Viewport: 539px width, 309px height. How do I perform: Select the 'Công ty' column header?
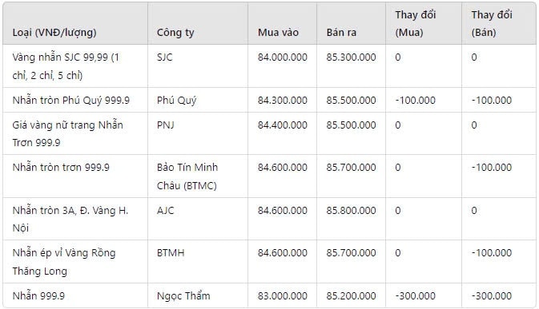pyautogui.click(x=175, y=33)
